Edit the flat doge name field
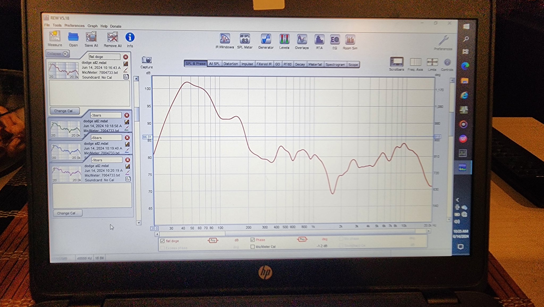The width and height of the screenshot is (544, 307). [x=104, y=57]
